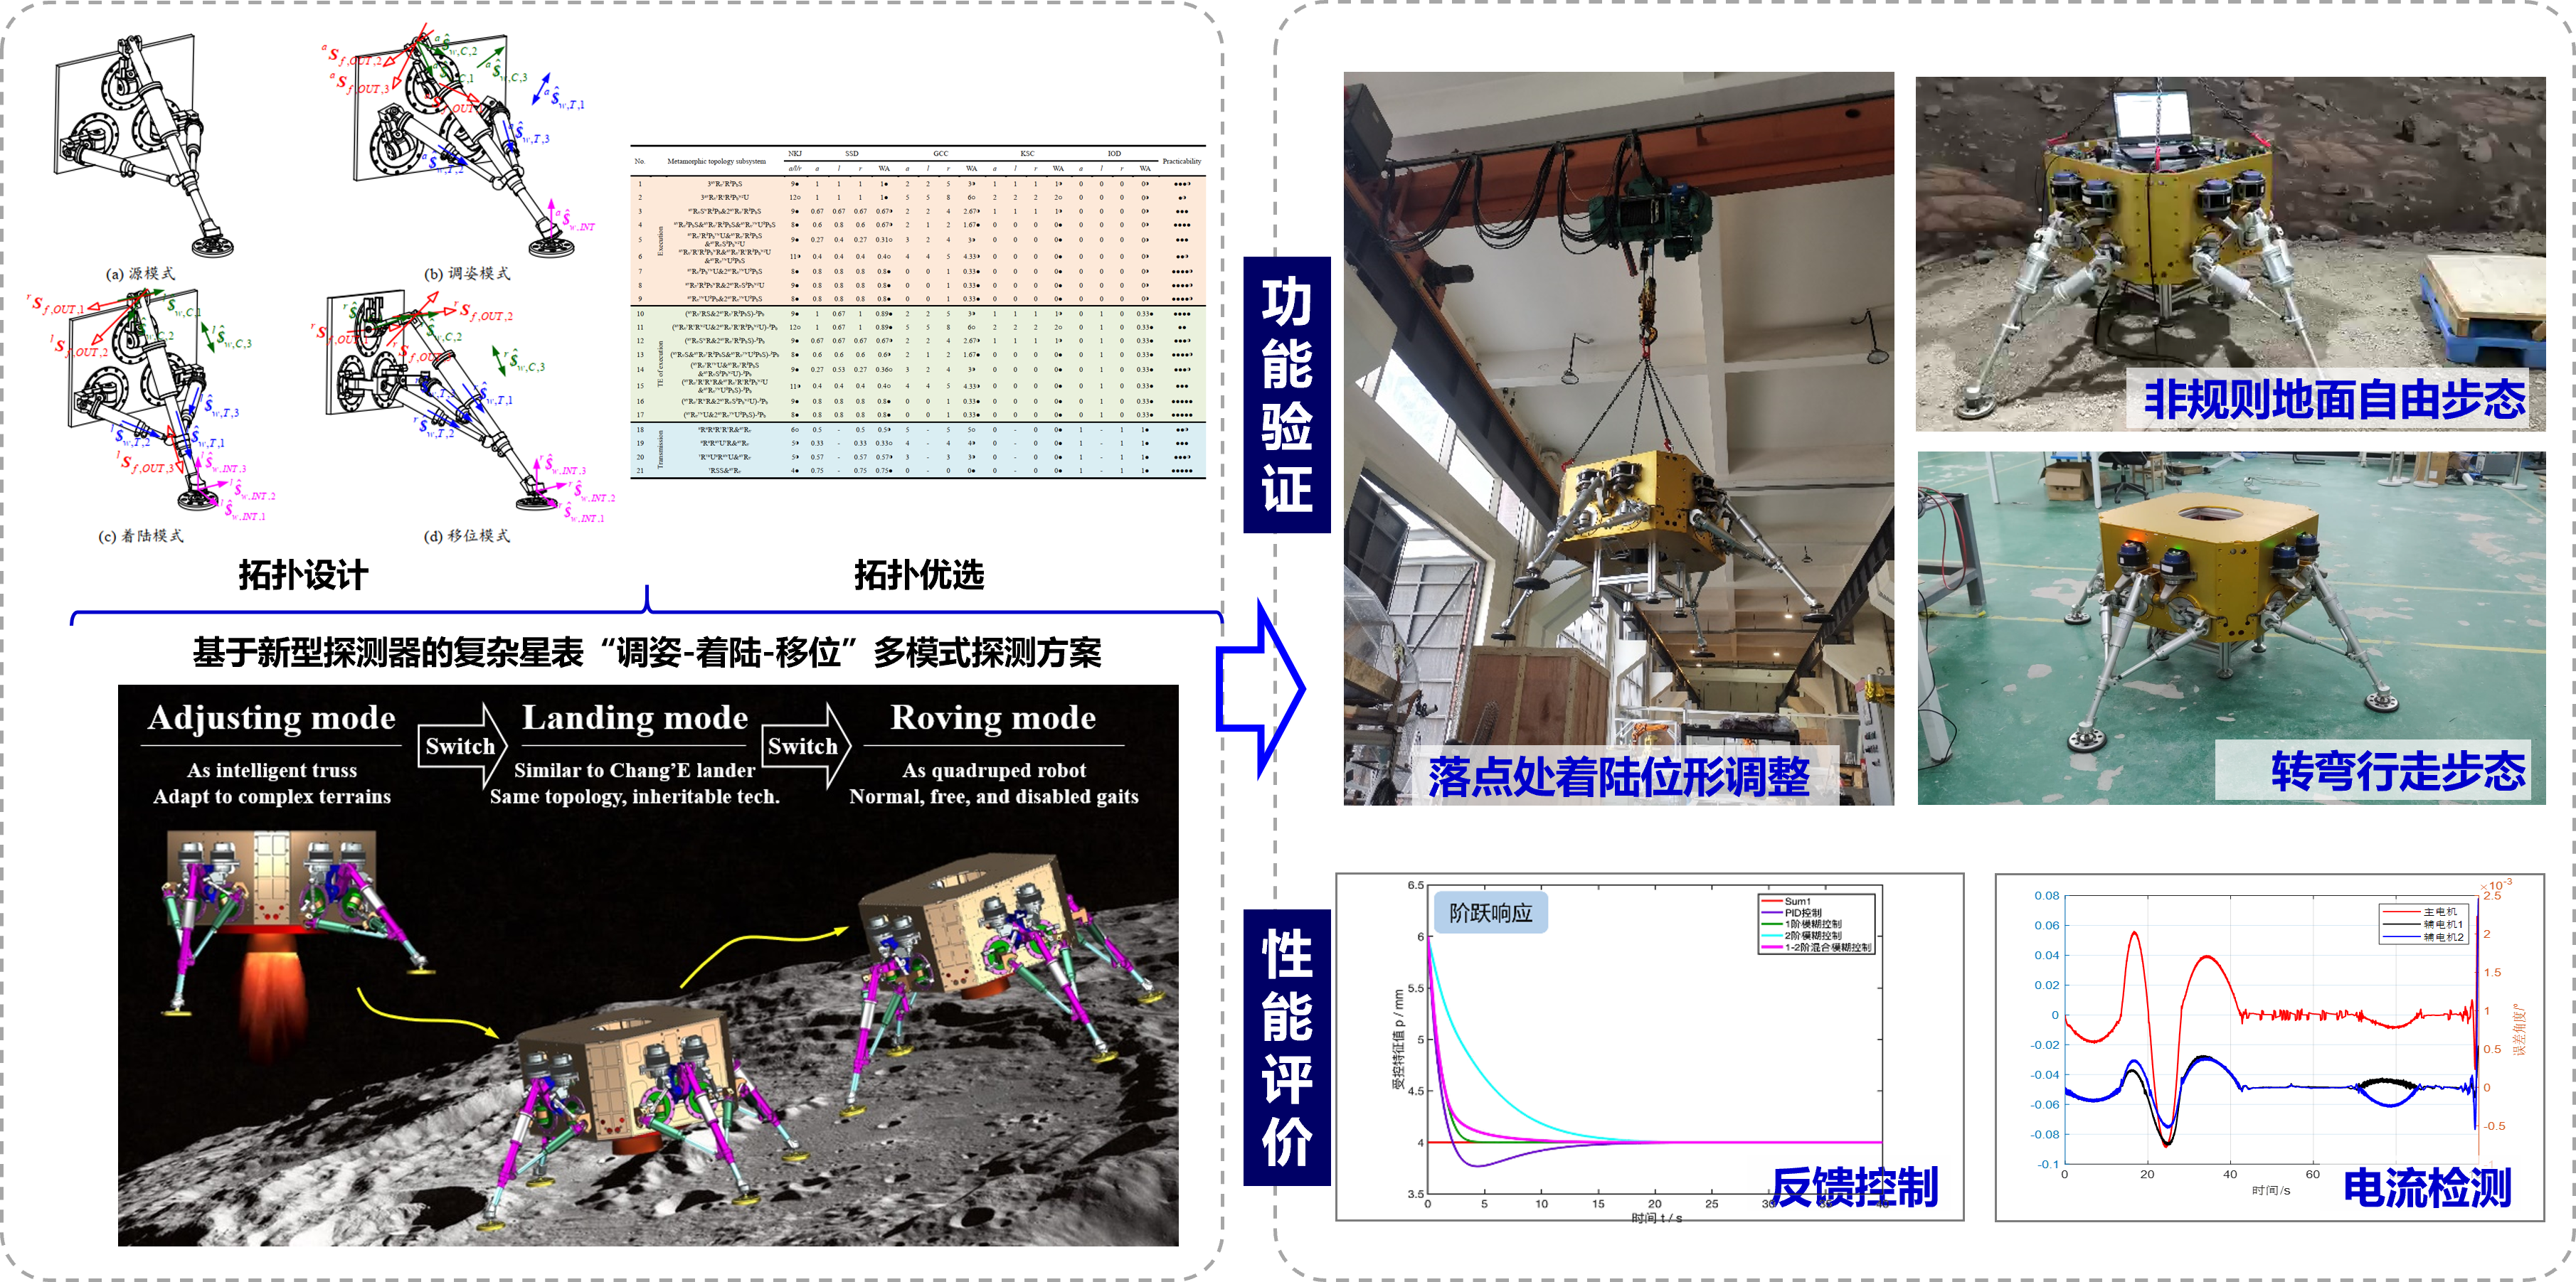
Task: Click the current chart legend box
Action: (2423, 924)
